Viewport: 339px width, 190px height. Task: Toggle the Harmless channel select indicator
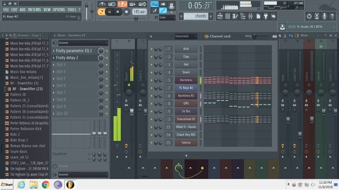[x=200, y=80]
